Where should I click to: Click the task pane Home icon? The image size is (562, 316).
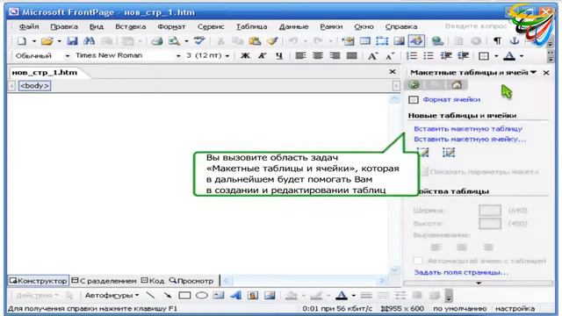(x=457, y=85)
